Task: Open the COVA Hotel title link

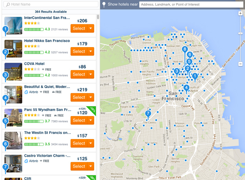Action: click(x=34, y=64)
